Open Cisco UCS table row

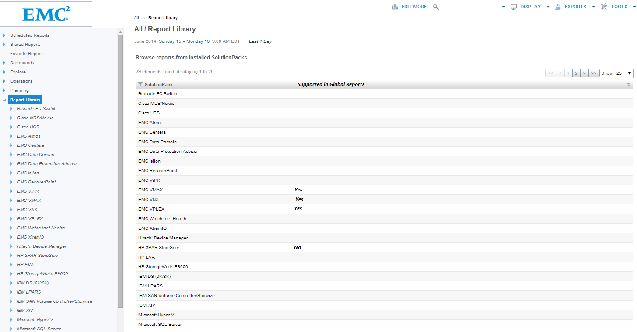pos(385,113)
